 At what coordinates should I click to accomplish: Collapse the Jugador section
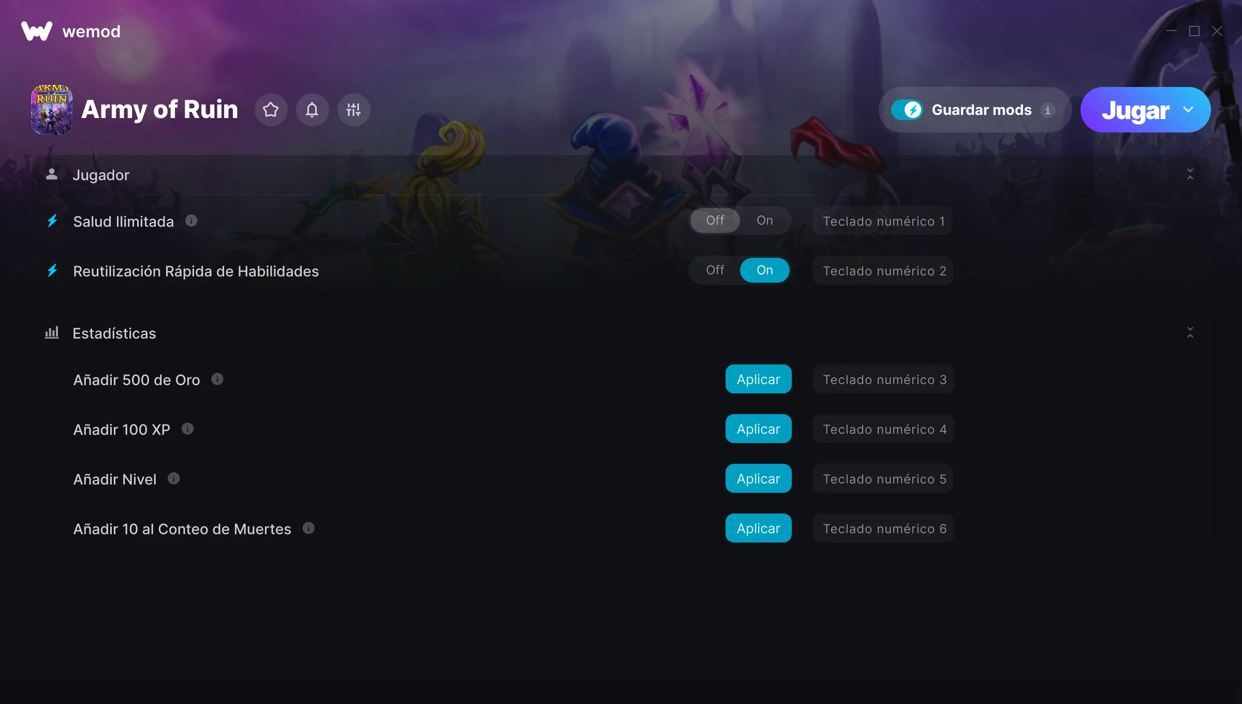pos(1190,174)
